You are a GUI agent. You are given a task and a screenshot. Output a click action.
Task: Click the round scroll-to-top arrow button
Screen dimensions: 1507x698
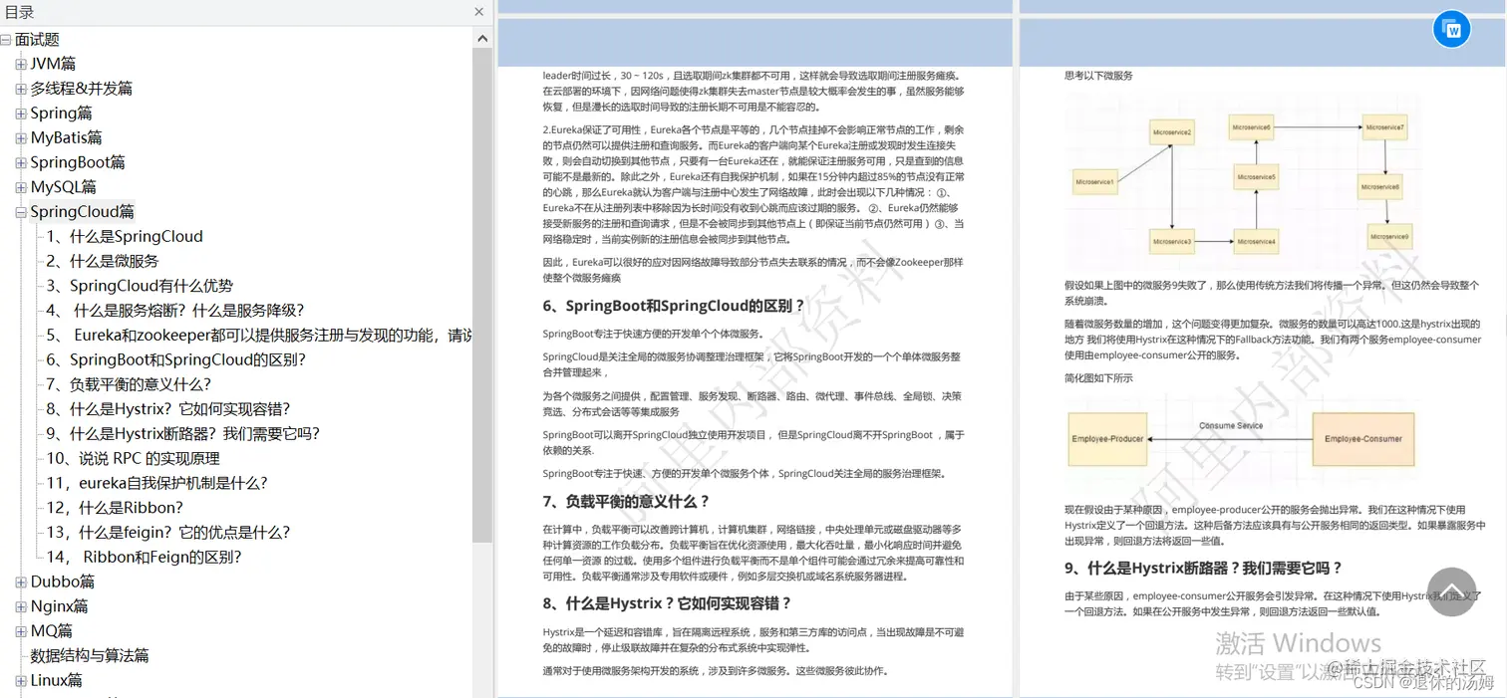(1452, 592)
